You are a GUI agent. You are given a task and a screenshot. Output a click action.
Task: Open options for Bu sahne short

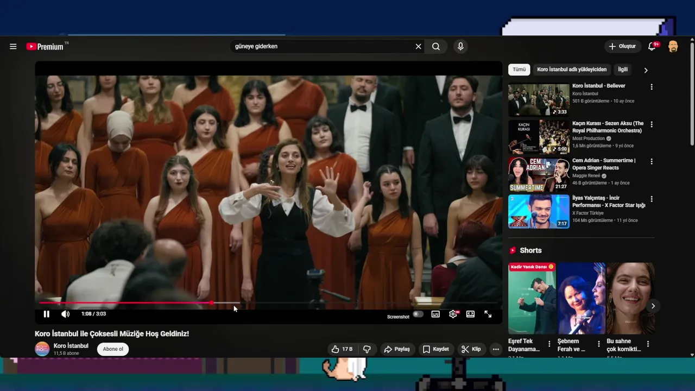coord(648,344)
